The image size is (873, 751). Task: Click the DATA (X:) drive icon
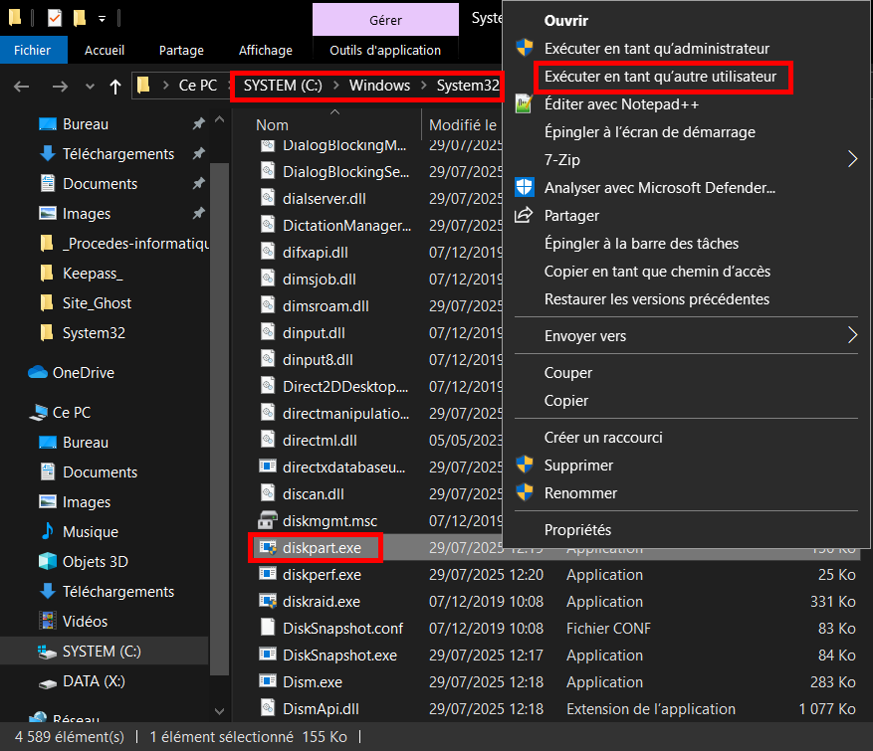click(x=47, y=681)
